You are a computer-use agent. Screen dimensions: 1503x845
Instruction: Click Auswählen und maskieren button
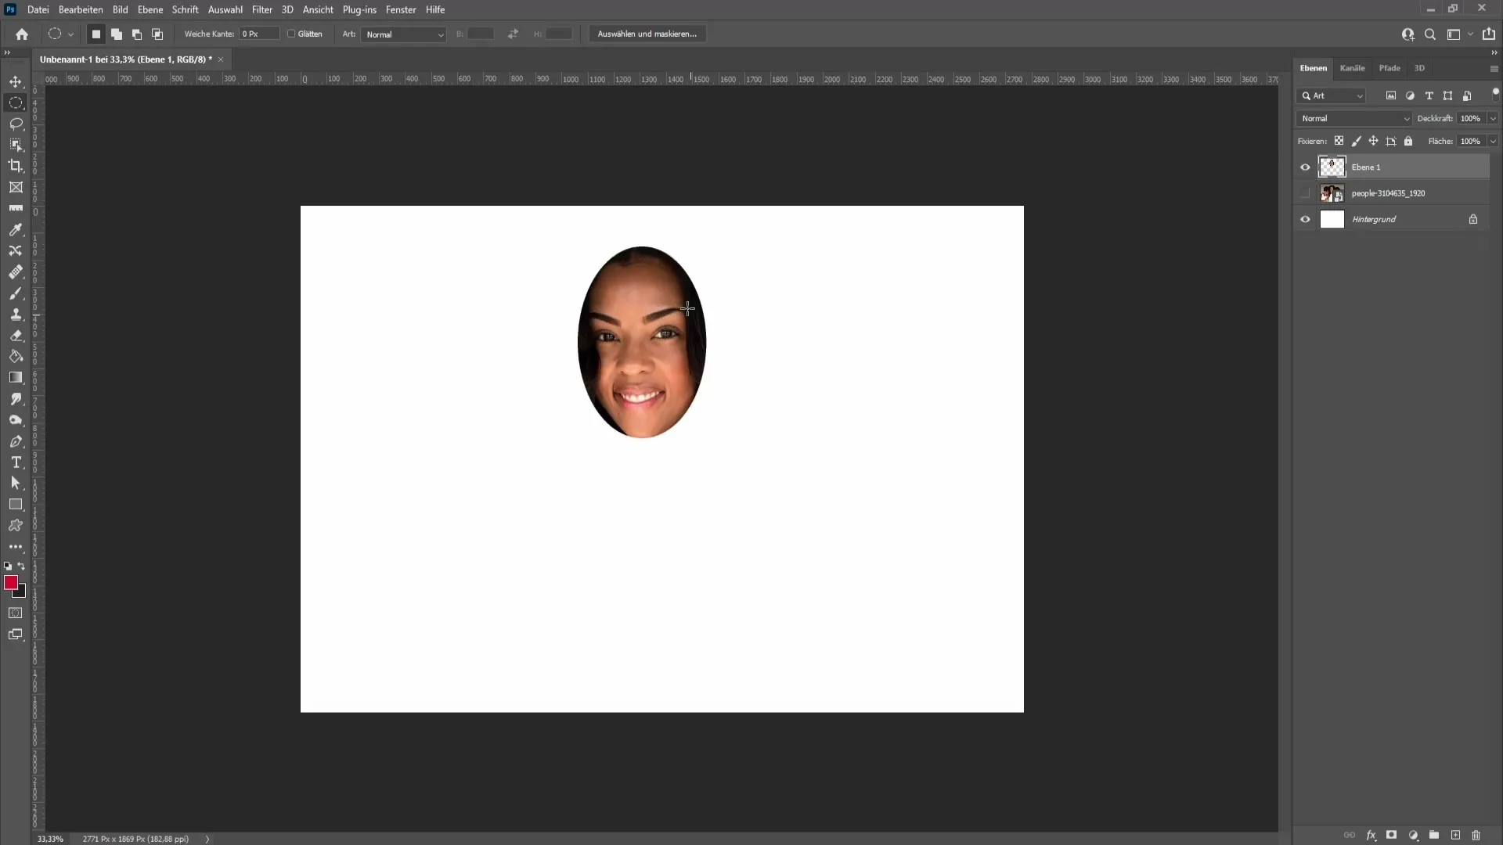coord(647,34)
